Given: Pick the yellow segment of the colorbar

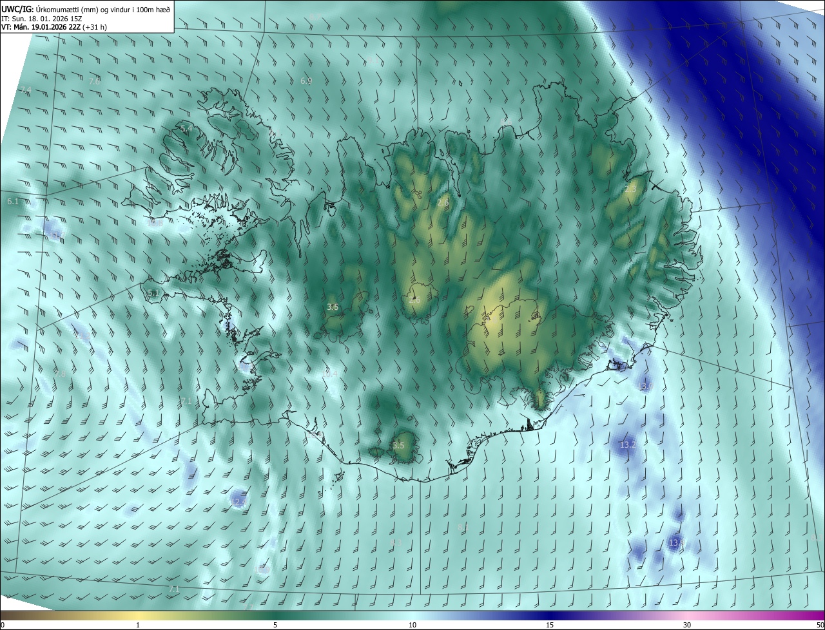Looking at the screenshot, I should 139,615.
